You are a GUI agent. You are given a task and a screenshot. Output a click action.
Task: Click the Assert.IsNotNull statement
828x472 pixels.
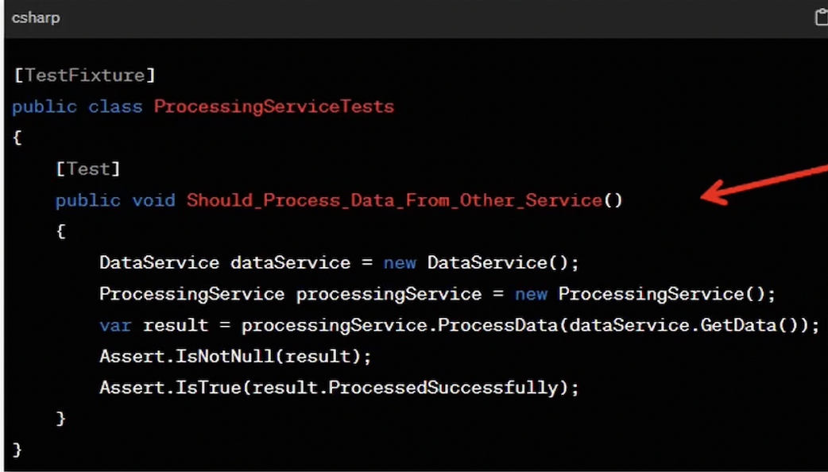[x=235, y=357]
